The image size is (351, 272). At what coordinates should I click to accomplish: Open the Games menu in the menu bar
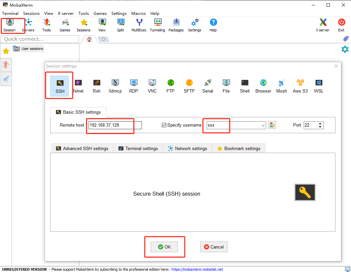coord(100,14)
